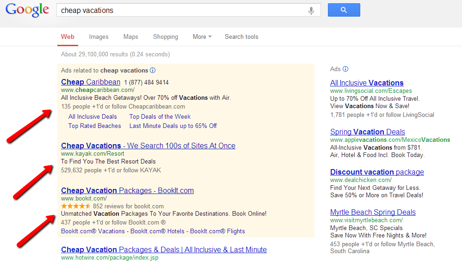The width and height of the screenshot is (462, 261).
Task: Switch to the Images tab
Action: (x=99, y=37)
